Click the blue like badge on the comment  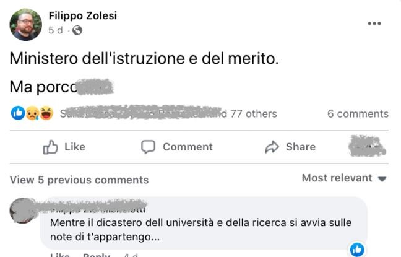click(357, 250)
